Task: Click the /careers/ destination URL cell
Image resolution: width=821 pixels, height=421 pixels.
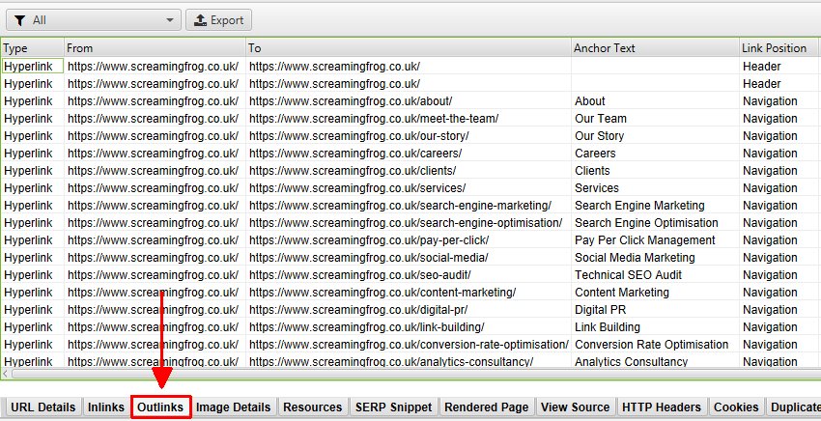Action: click(409, 154)
